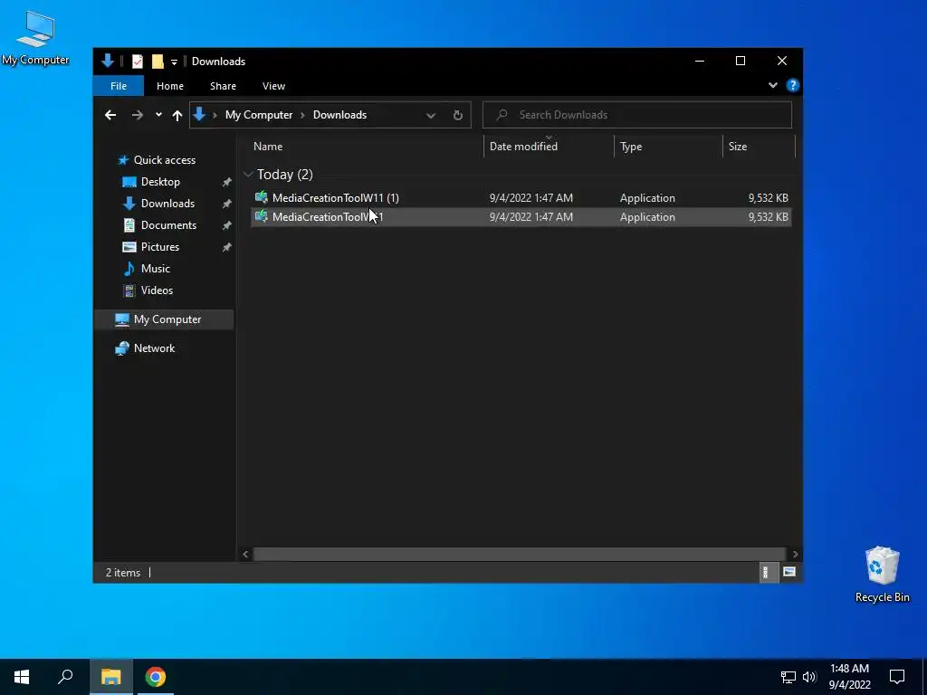This screenshot has height=695, width=927.
Task: Click the Search Downloads field
Action: [636, 115]
